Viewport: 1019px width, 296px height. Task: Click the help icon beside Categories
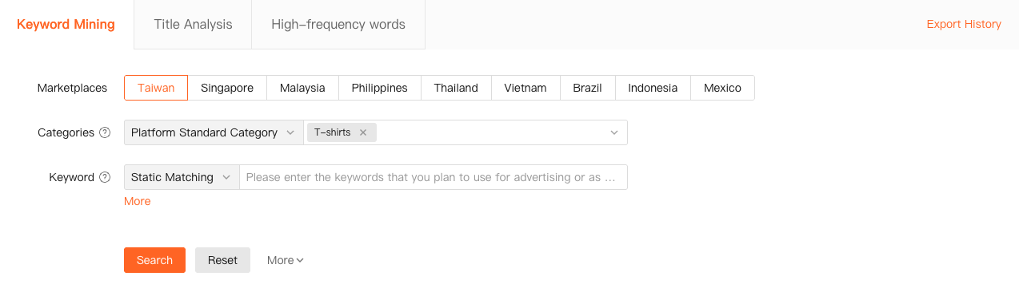coord(105,132)
